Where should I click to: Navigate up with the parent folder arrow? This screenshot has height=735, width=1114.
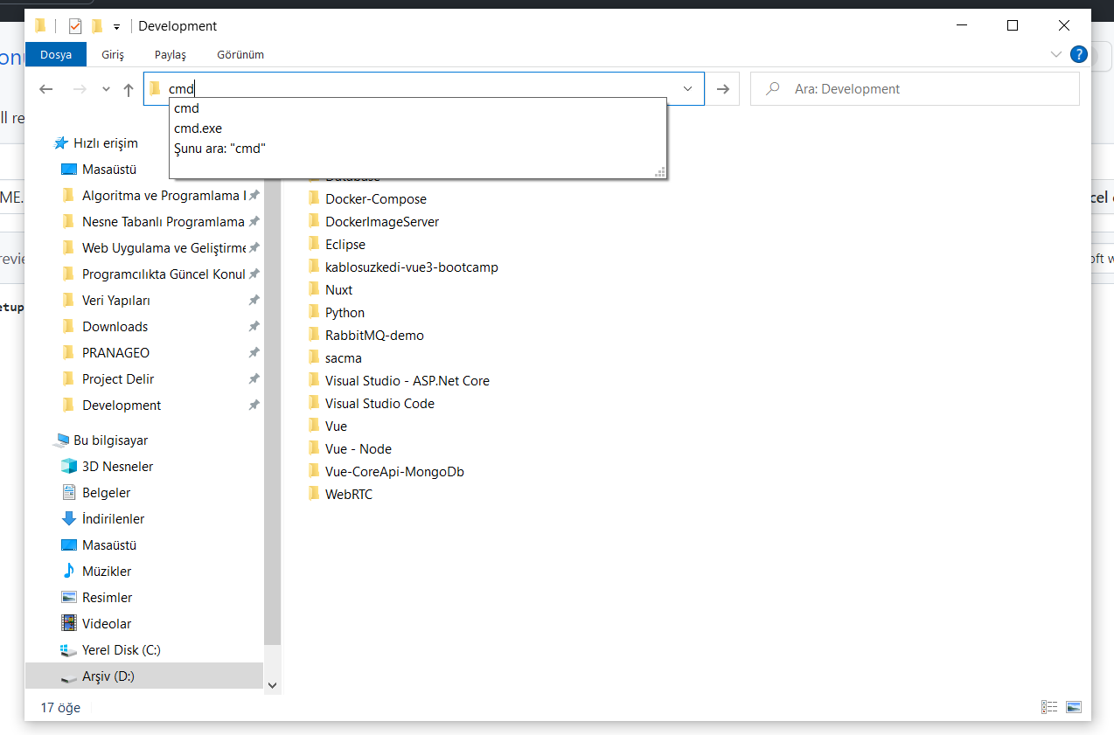[x=129, y=88]
